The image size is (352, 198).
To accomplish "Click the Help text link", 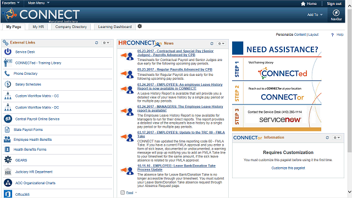I will pos(340,35).
